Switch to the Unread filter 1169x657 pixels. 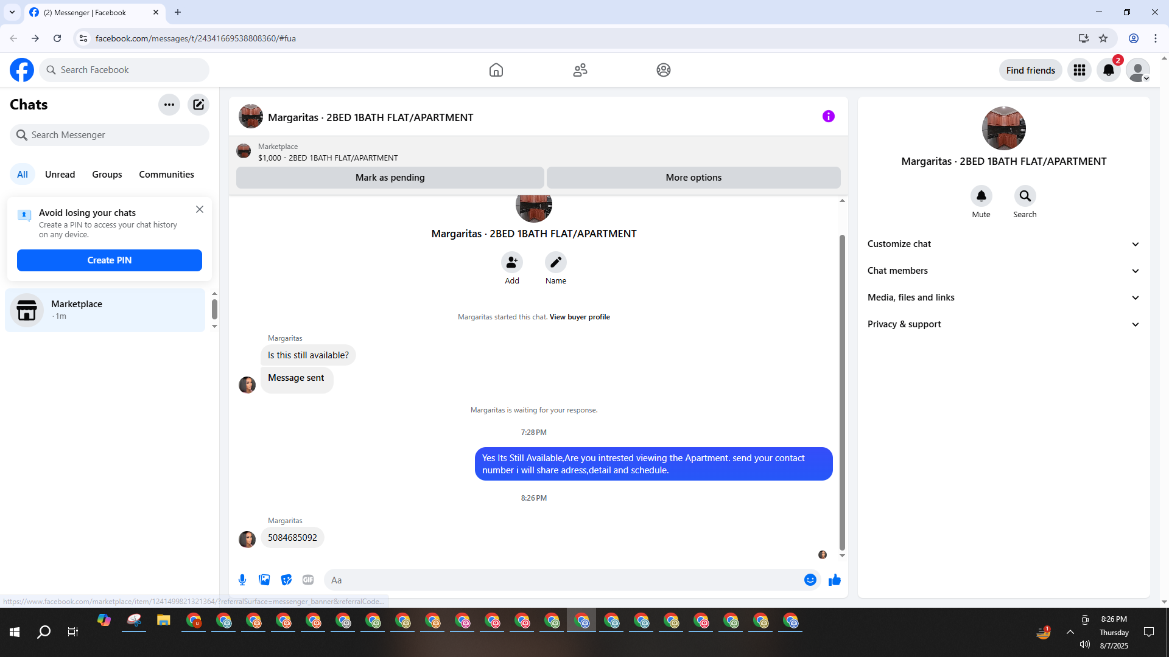point(60,175)
